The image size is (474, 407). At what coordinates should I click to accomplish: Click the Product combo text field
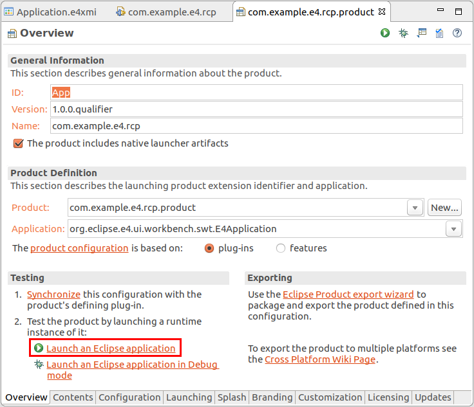[237, 208]
